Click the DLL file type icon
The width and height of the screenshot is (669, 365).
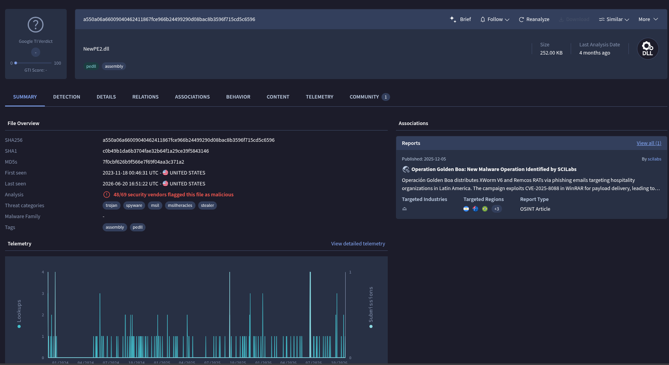tap(648, 49)
